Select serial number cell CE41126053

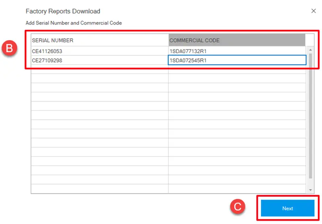pos(99,51)
